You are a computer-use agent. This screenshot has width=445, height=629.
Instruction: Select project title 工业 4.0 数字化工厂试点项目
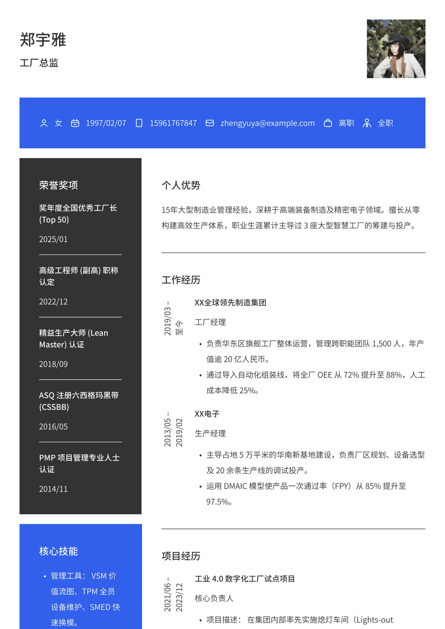coord(245,579)
